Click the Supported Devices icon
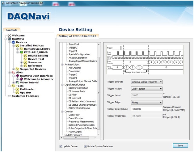 point(17,69)
